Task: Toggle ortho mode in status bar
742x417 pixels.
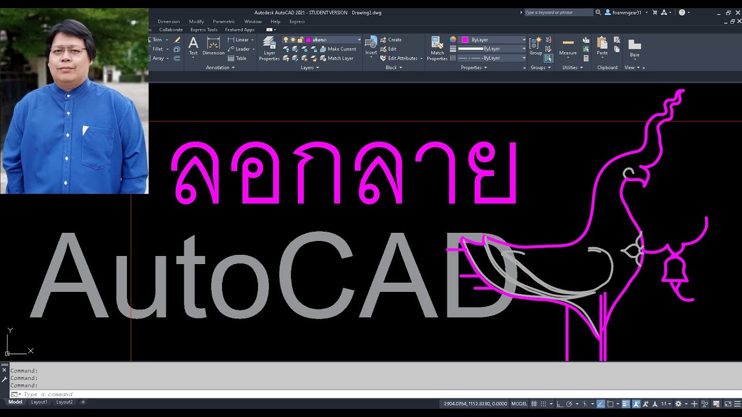Action: click(x=559, y=404)
